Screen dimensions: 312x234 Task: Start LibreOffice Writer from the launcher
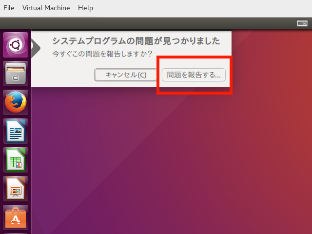(16, 131)
